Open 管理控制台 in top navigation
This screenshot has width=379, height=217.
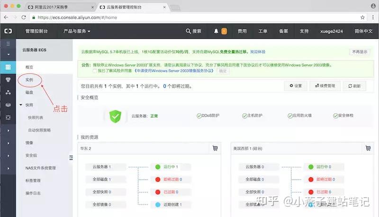(36, 31)
